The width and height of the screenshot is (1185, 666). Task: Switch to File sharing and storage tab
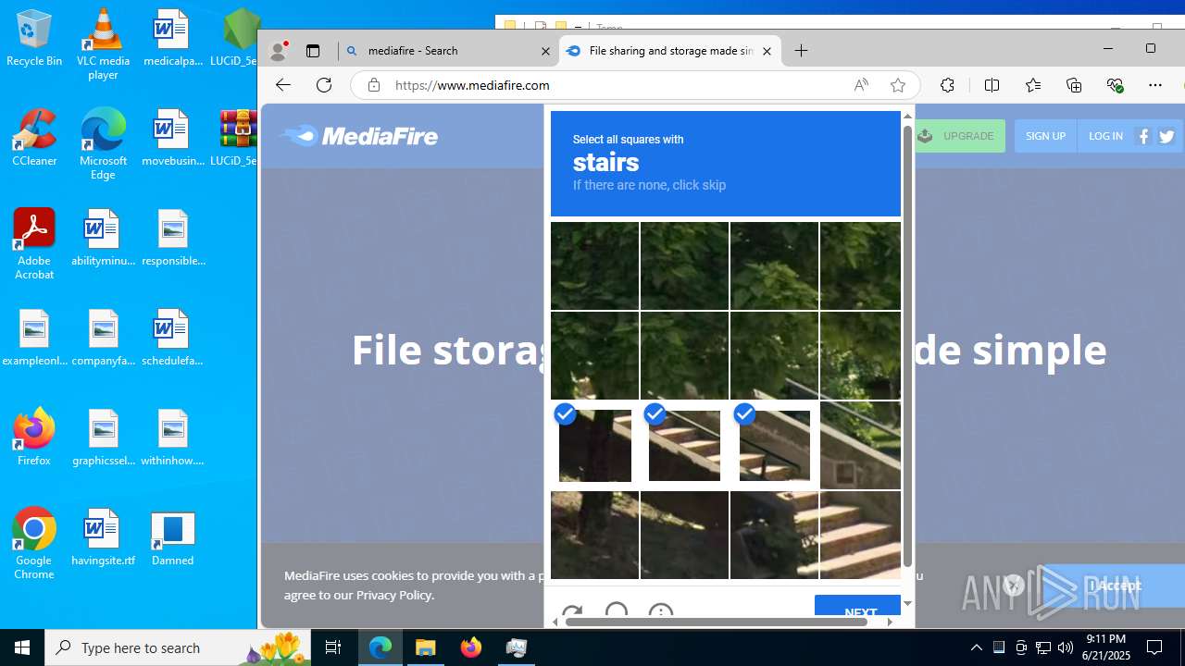click(x=670, y=51)
